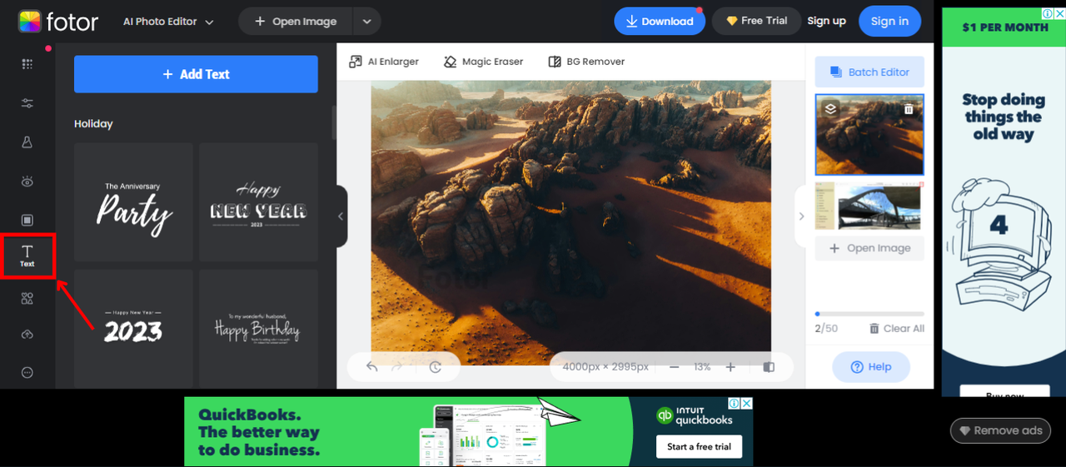Image resolution: width=1066 pixels, height=467 pixels.
Task: Click the Fotor logo
Action: [x=58, y=22]
